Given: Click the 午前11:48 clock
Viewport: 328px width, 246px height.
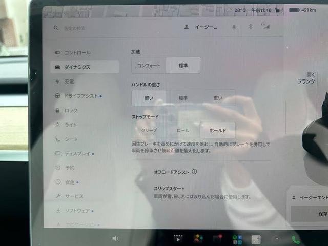Looking at the screenshot, I should point(261,10).
